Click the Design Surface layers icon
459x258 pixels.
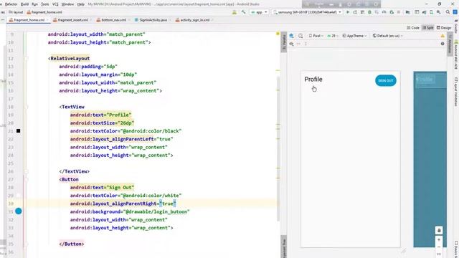pyautogui.click(x=292, y=36)
